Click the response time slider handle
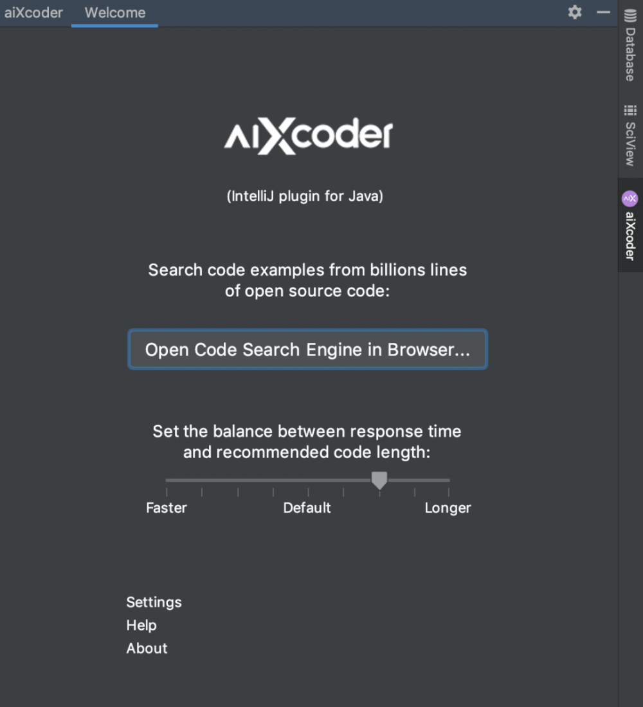643x707 pixels. 379,480
